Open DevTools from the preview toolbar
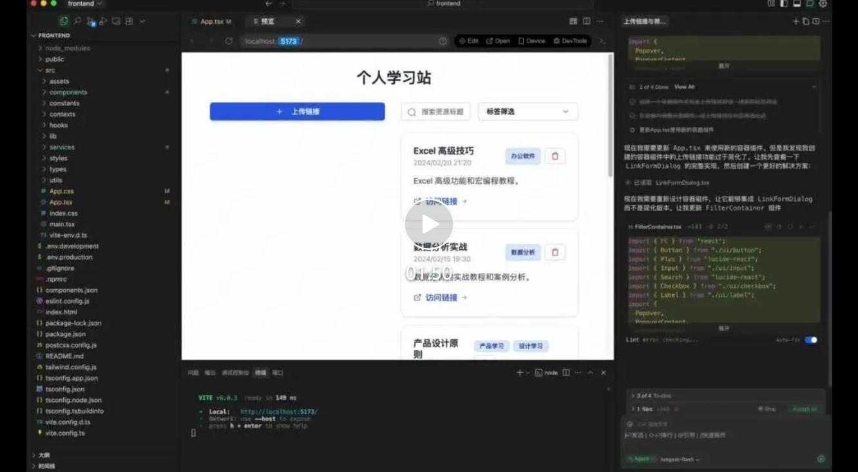Image resolution: width=858 pixels, height=472 pixels. pos(569,41)
